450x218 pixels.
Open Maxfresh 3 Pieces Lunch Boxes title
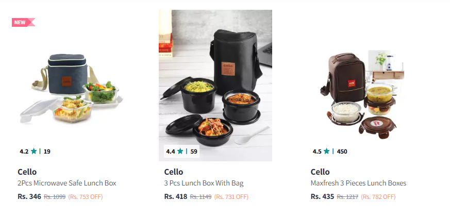pos(358,183)
